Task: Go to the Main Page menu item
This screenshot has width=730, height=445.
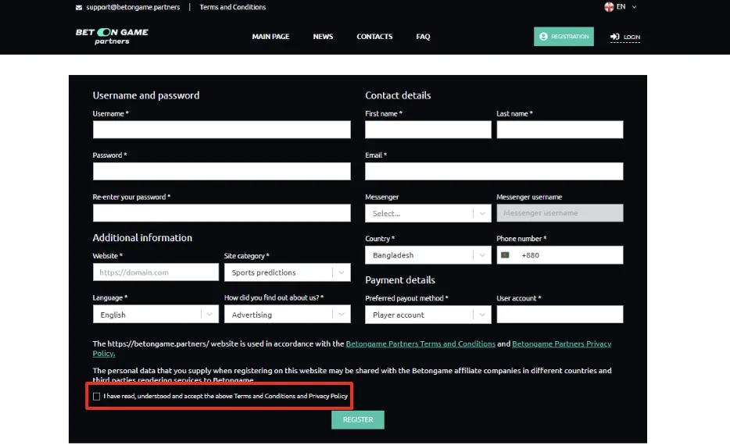Action: pos(270,37)
